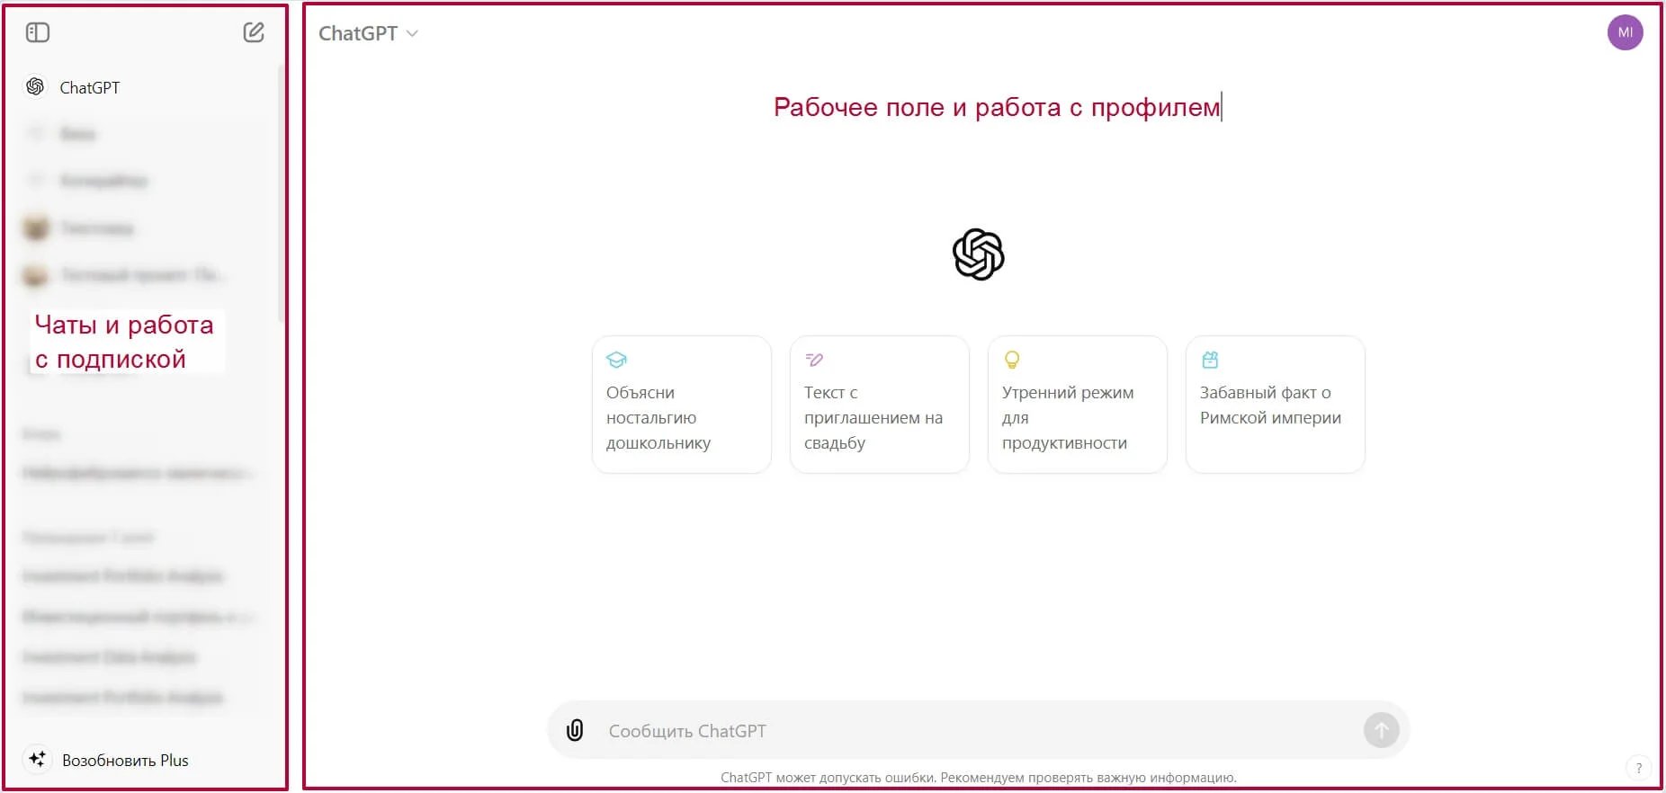Start a new chat with the pencil icon
The height and width of the screenshot is (793, 1666).
click(254, 33)
